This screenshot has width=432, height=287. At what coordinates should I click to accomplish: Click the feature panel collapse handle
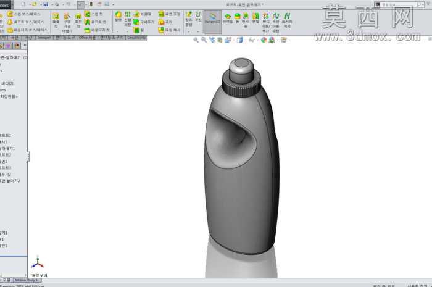click(x=28, y=157)
